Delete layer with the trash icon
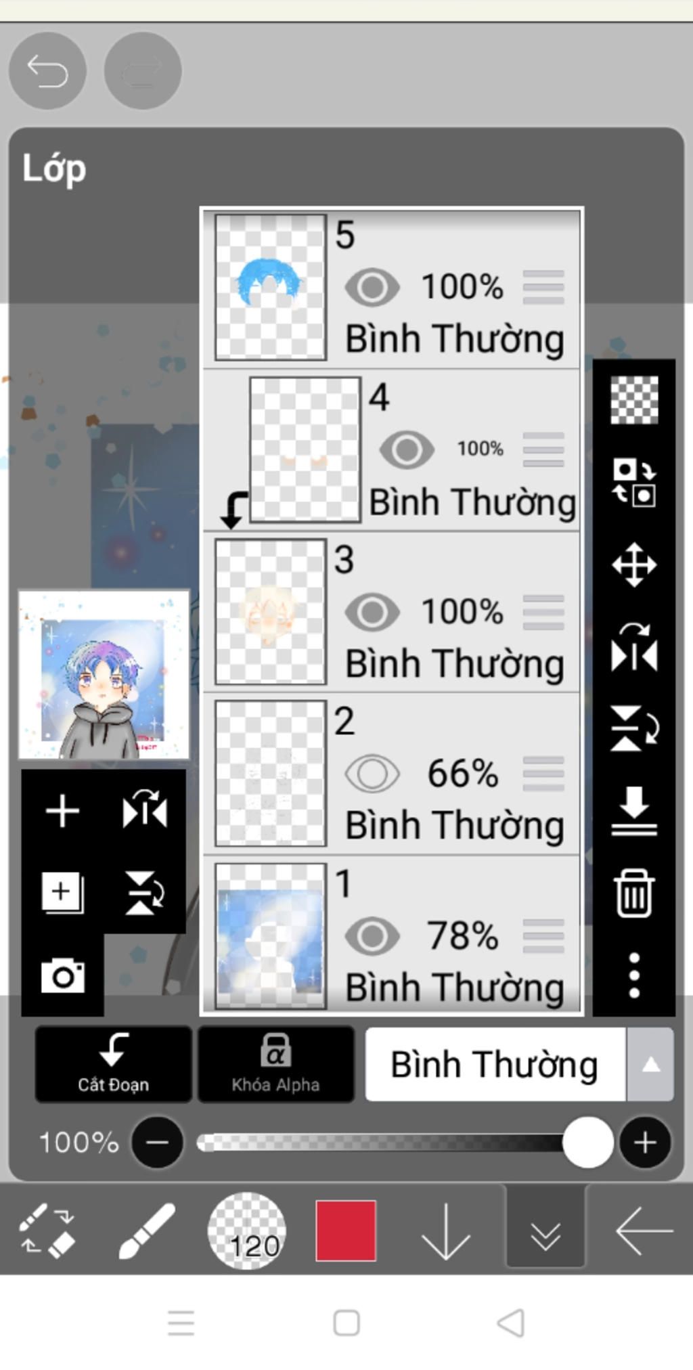693x1370 pixels. click(634, 893)
